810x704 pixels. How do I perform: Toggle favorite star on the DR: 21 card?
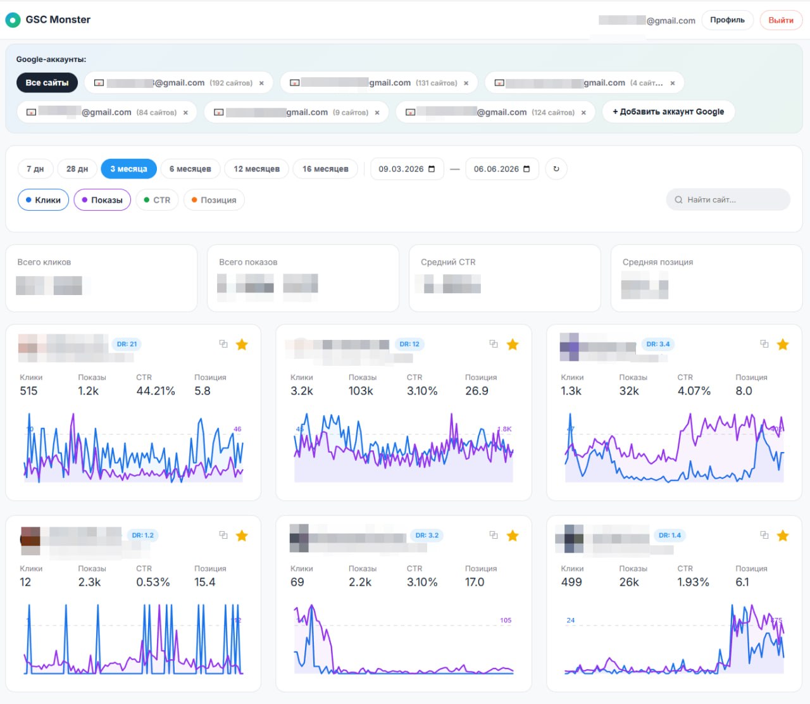coord(242,344)
